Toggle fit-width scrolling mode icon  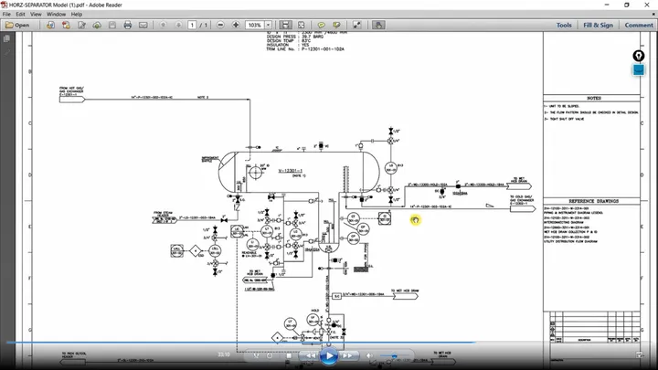pos(285,26)
